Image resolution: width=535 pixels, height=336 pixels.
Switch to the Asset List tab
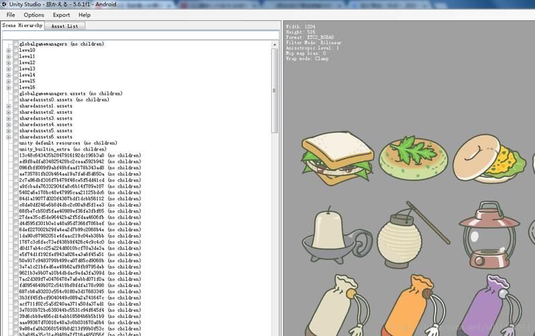coord(64,26)
